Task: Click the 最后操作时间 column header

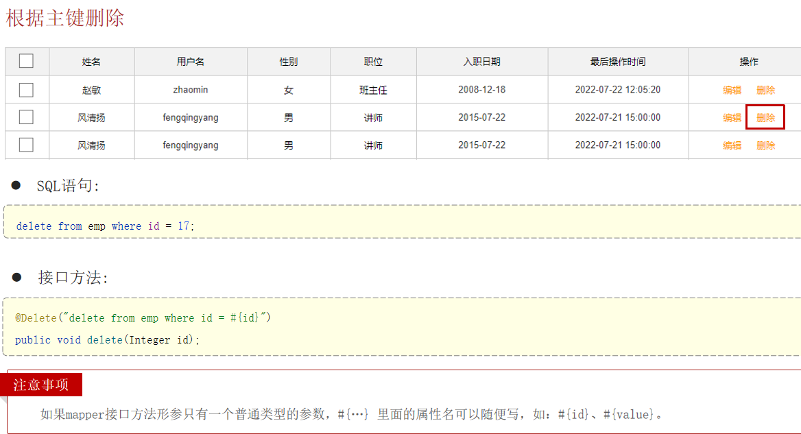Action: (618, 62)
